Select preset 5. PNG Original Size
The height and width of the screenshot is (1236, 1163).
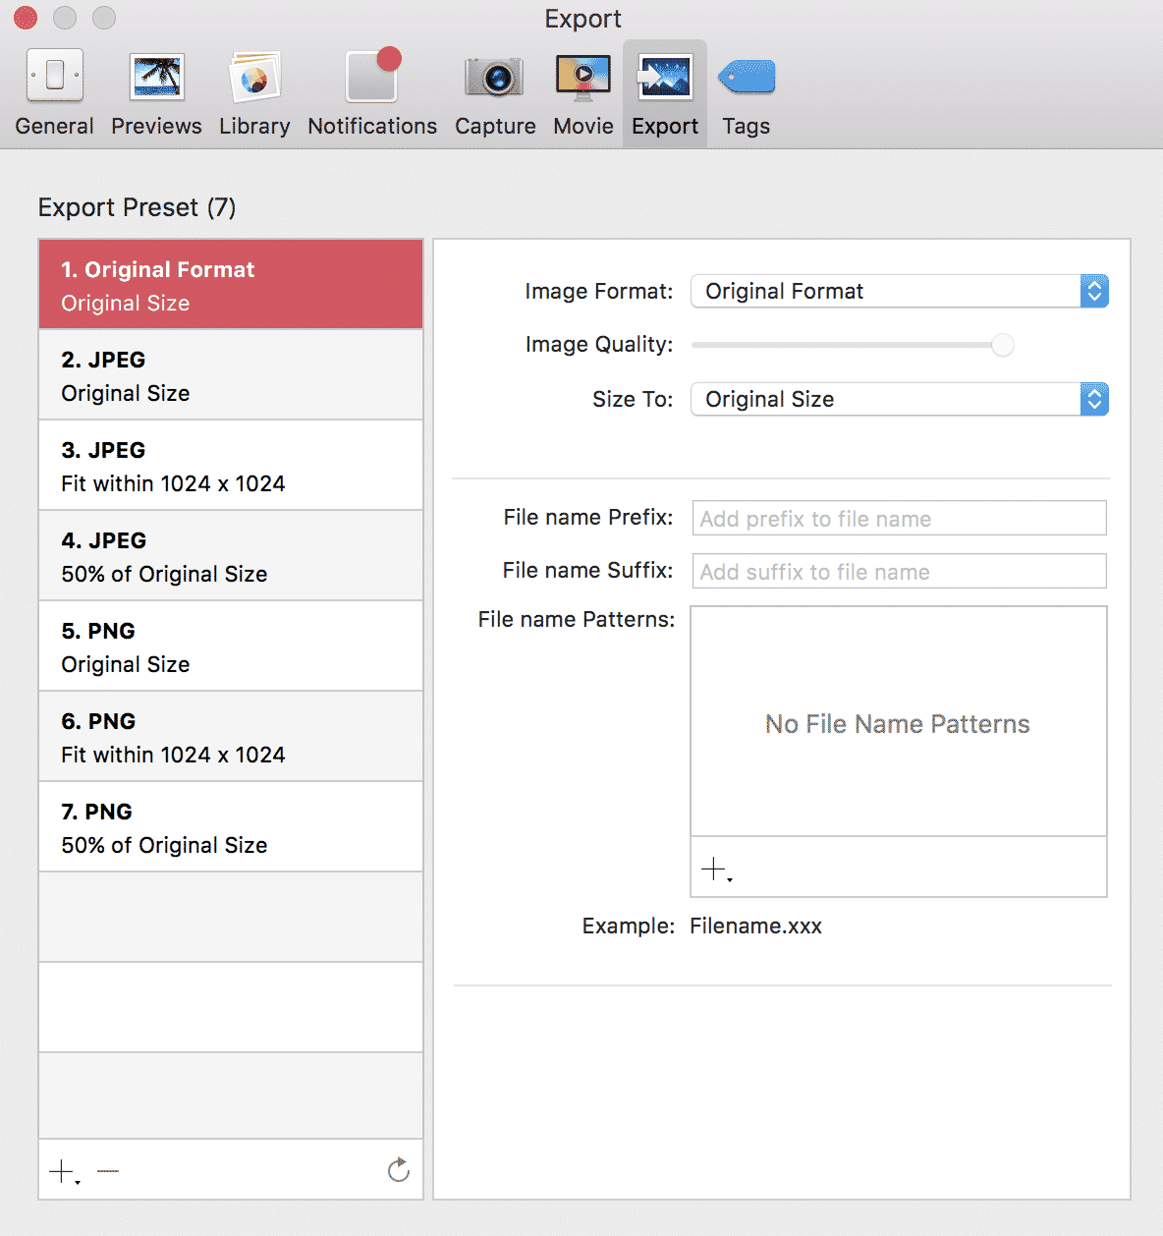click(x=231, y=646)
